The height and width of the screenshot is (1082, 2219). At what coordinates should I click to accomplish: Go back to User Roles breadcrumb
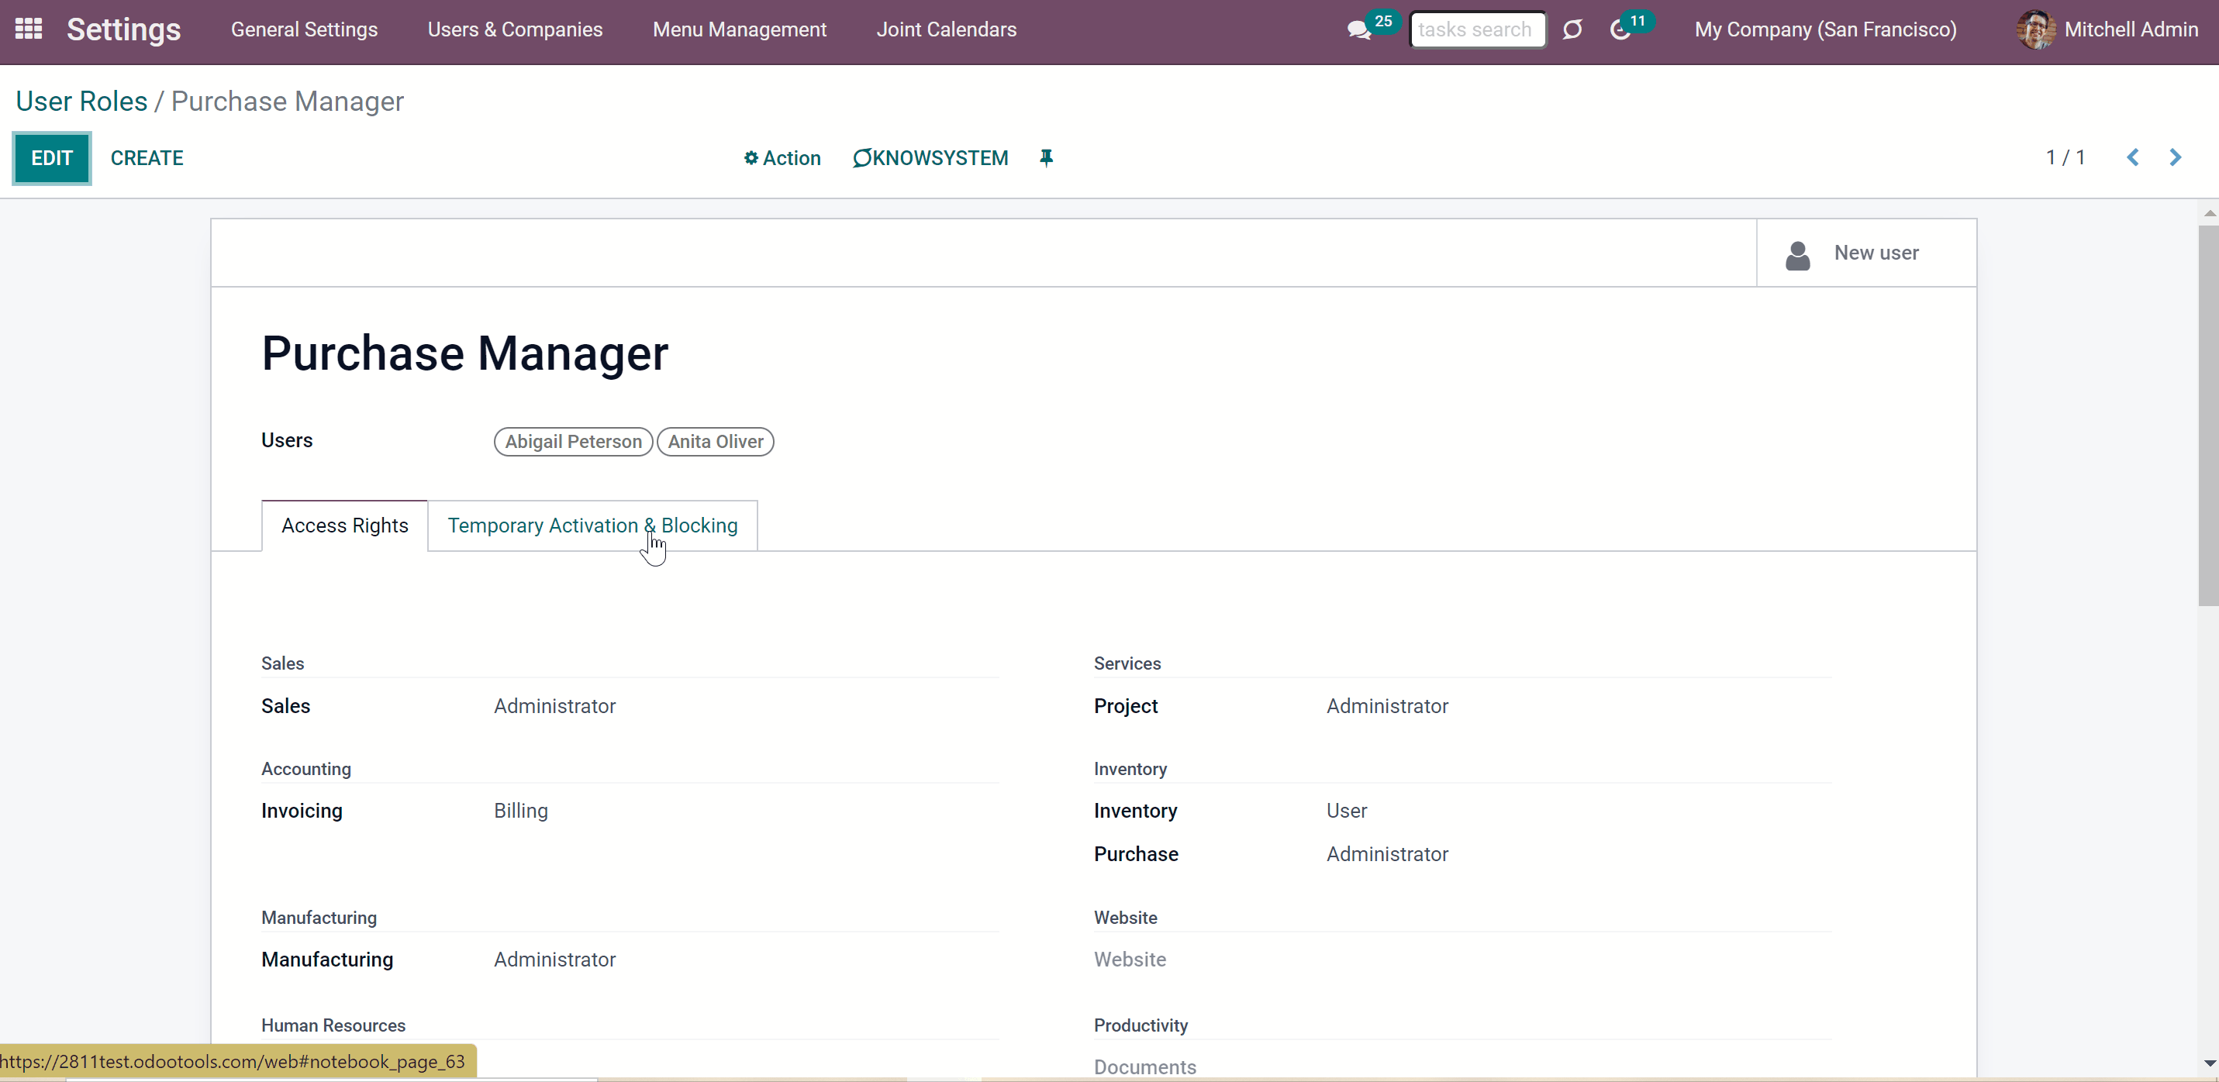82,102
